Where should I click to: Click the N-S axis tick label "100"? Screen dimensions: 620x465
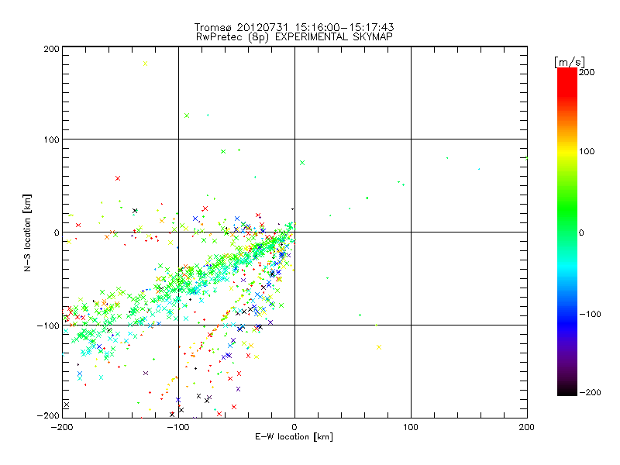pos(52,139)
